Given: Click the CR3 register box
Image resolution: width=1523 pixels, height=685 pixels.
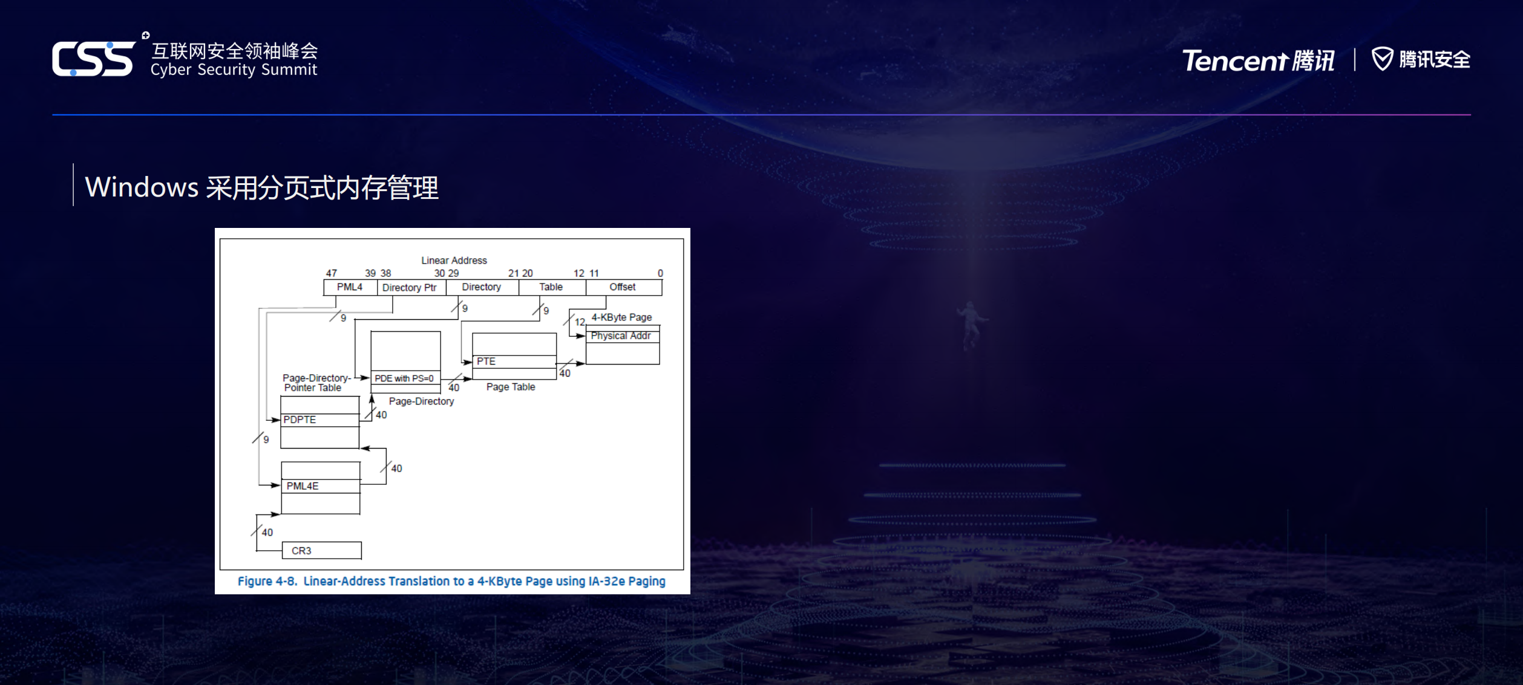Looking at the screenshot, I should pyautogui.click(x=321, y=551).
